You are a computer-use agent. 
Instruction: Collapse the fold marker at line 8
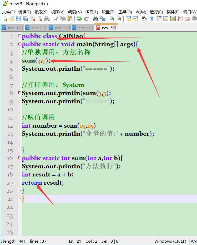tap(20, 93)
